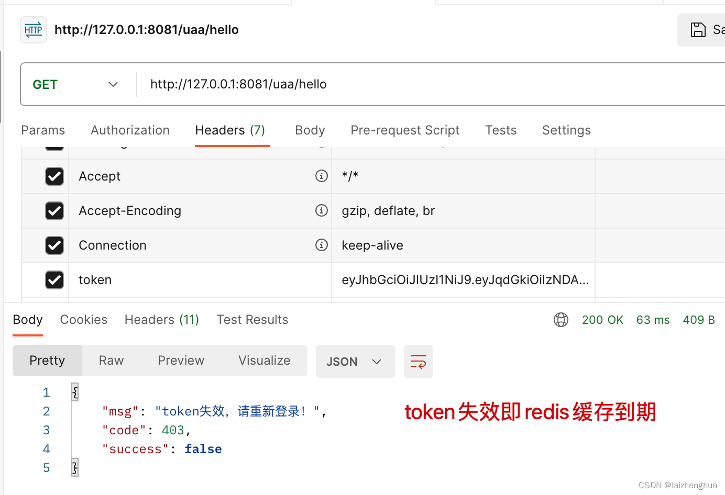Click the token header value cell
The width and height of the screenshot is (725, 495).
tap(463, 280)
